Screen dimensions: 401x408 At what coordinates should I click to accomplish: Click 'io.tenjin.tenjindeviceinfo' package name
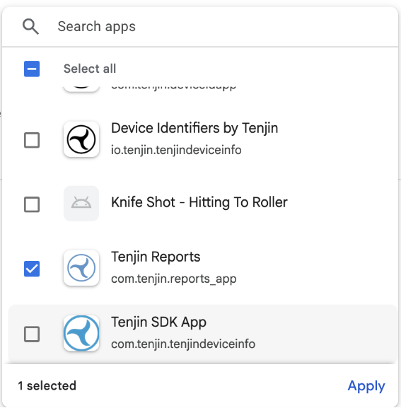tap(176, 150)
